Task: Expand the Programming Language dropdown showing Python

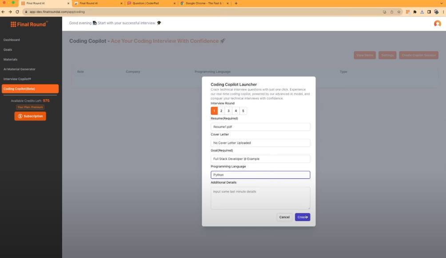Action: click(x=260, y=175)
